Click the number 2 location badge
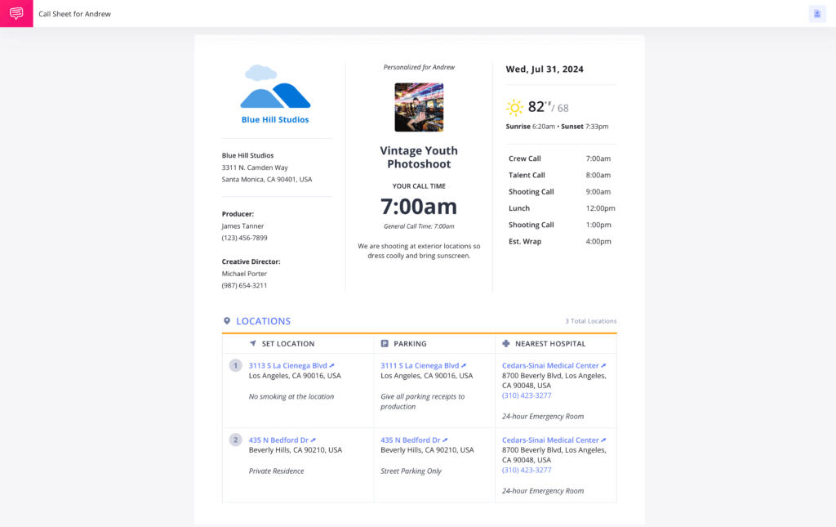This screenshot has width=836, height=527. click(235, 440)
